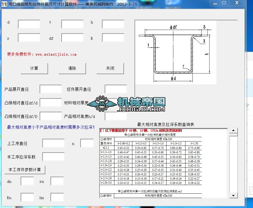
Task: Click the application icon in title bar
Action: [x=4, y=4]
